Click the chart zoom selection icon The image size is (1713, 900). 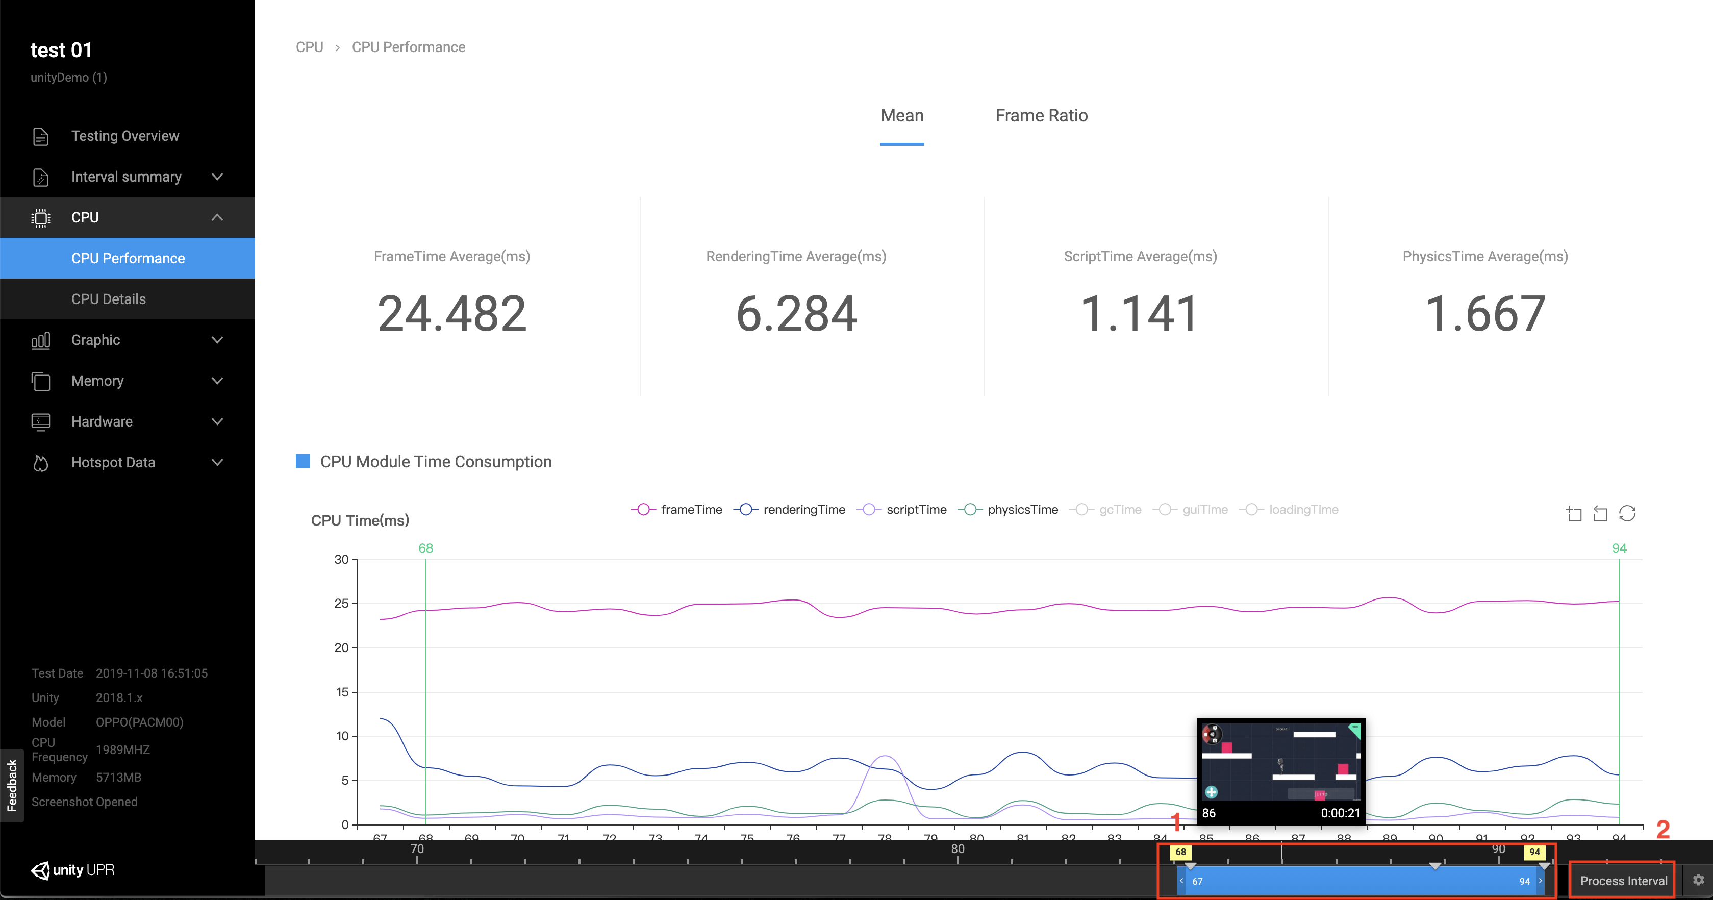click(x=1573, y=514)
